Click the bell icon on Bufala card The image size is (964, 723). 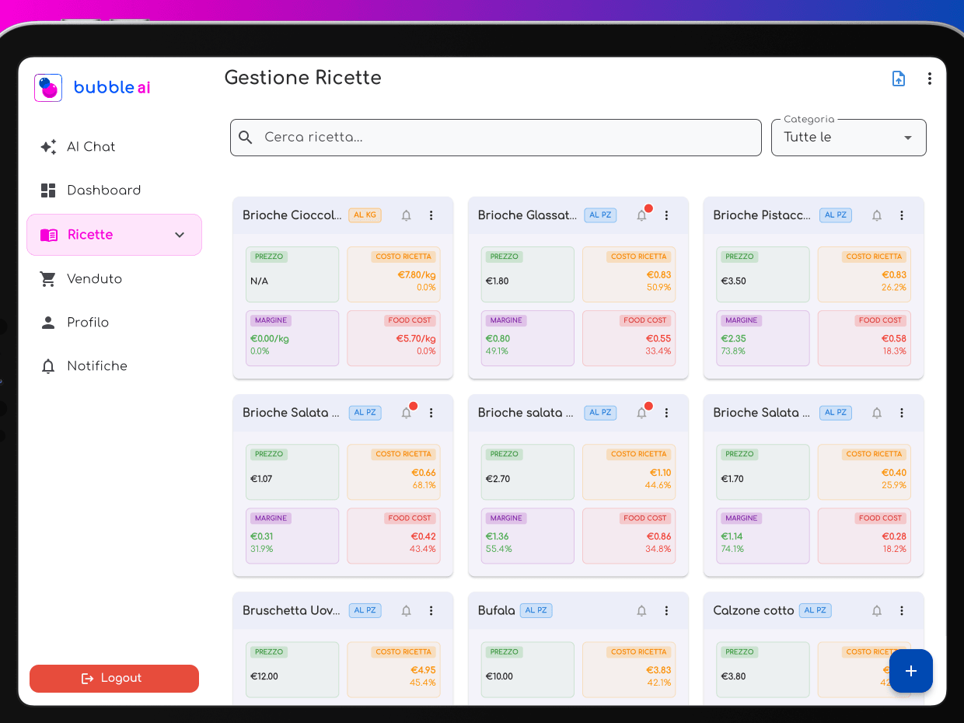641,611
